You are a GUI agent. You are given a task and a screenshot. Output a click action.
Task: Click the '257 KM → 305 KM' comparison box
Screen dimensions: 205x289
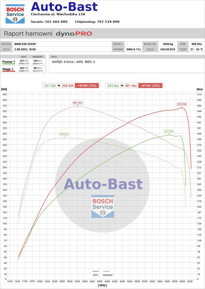click(x=59, y=86)
